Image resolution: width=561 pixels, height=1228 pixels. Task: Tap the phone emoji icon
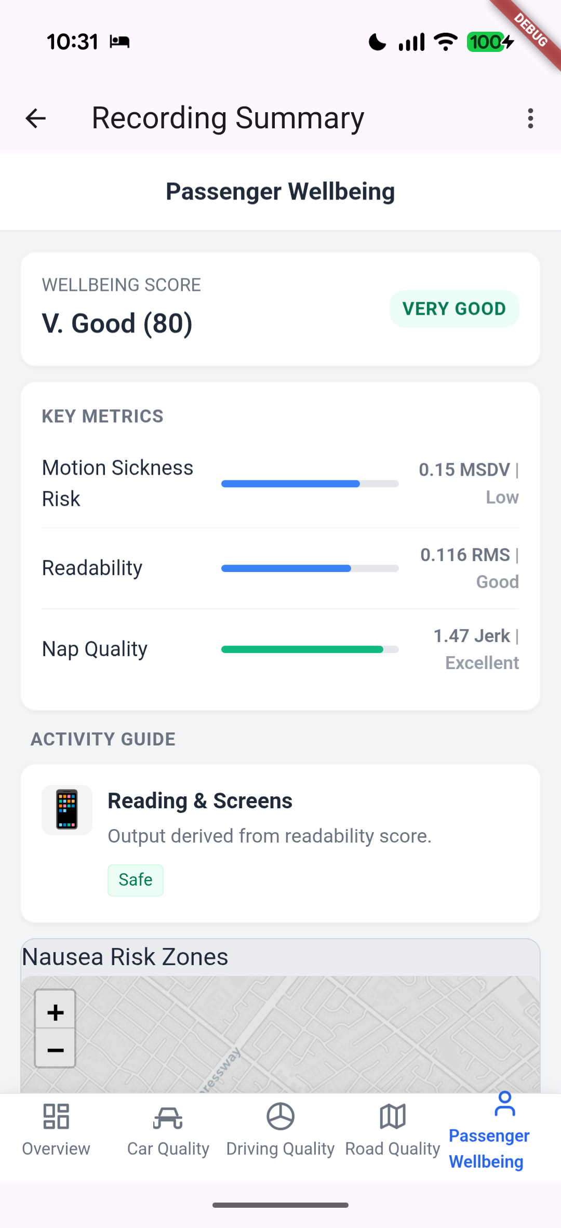coord(67,809)
